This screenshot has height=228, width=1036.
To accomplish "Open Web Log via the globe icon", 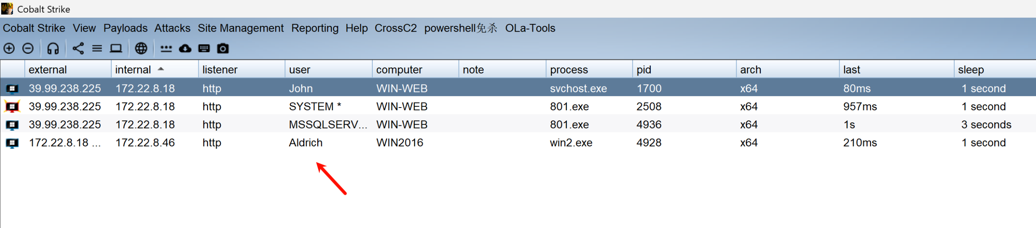I will [141, 49].
